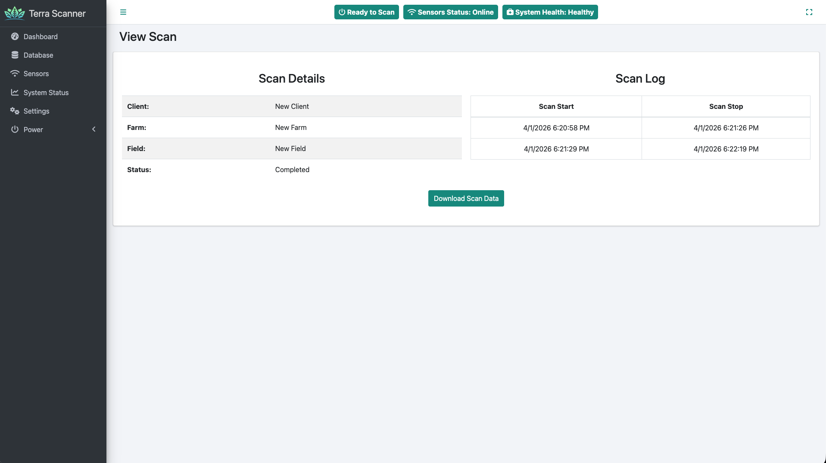Image resolution: width=826 pixels, height=463 pixels.
Task: Open the Database section via its icon
Action: pyautogui.click(x=15, y=55)
